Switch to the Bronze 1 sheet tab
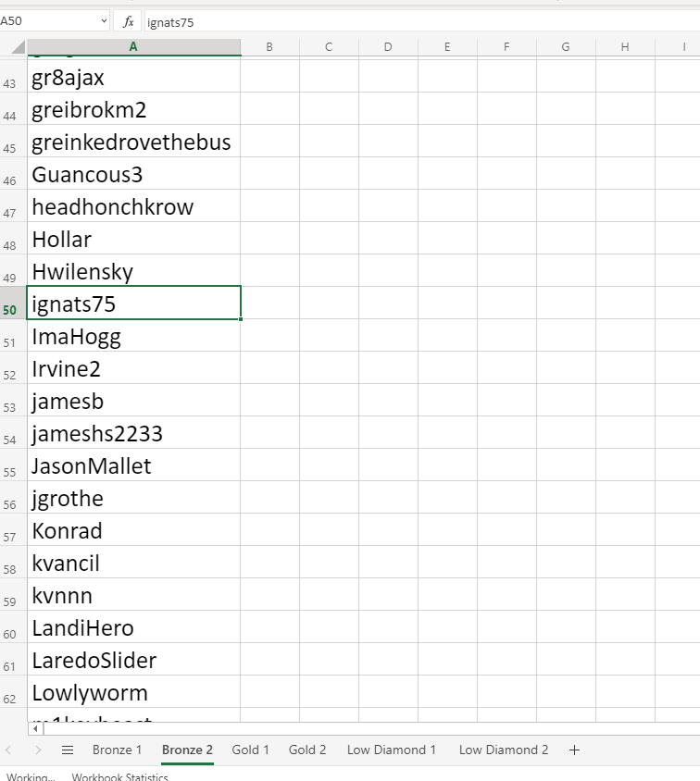This screenshot has width=700, height=781. coord(117,750)
